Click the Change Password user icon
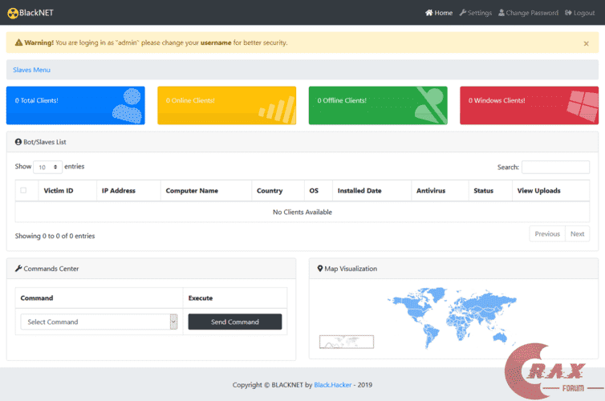 [501, 13]
